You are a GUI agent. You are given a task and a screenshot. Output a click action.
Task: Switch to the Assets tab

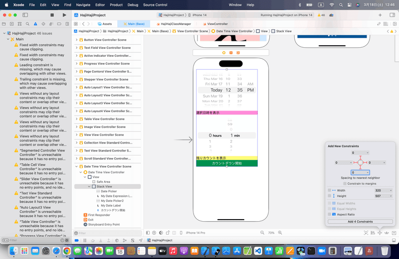[x=105, y=24]
